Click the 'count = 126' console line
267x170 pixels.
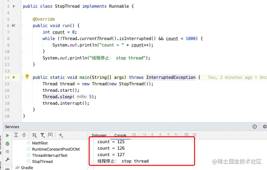(x=111, y=148)
